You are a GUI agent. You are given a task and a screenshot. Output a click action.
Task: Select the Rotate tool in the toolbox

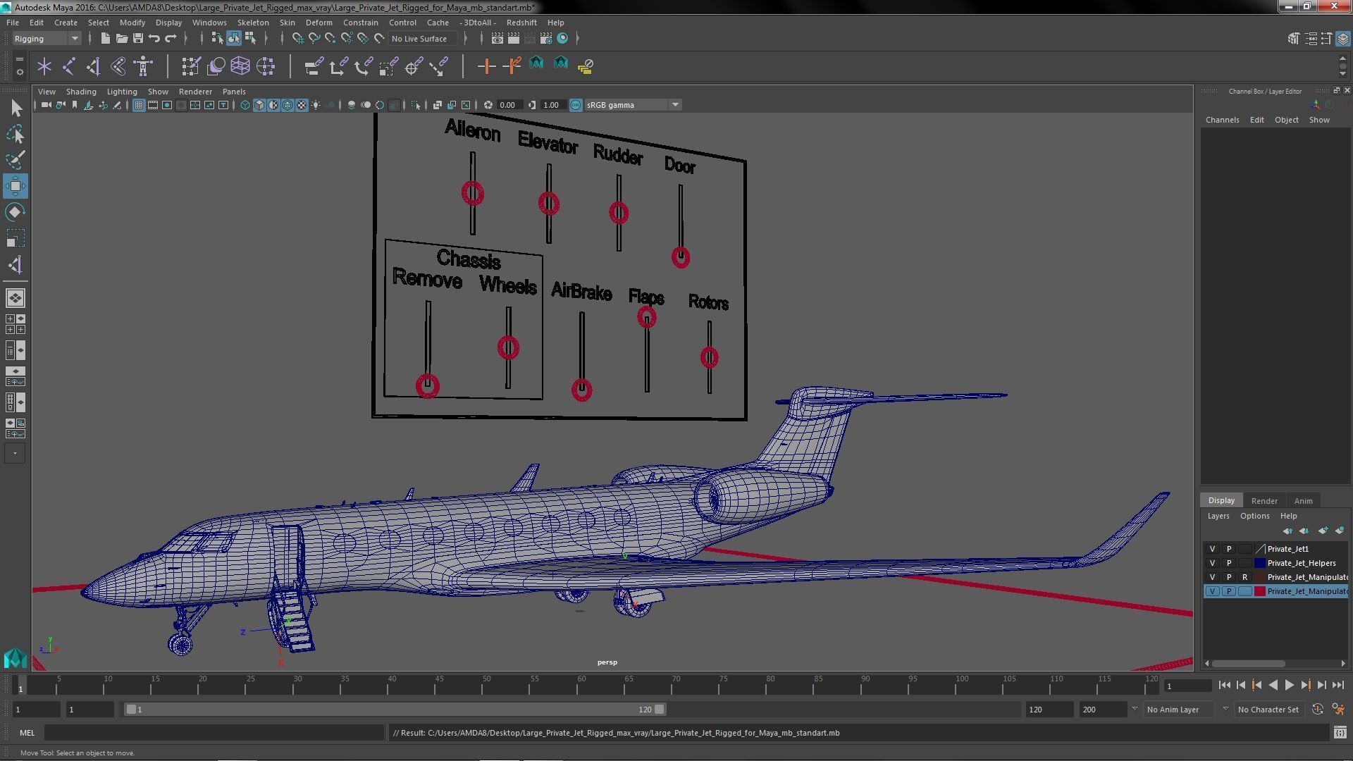(x=15, y=212)
